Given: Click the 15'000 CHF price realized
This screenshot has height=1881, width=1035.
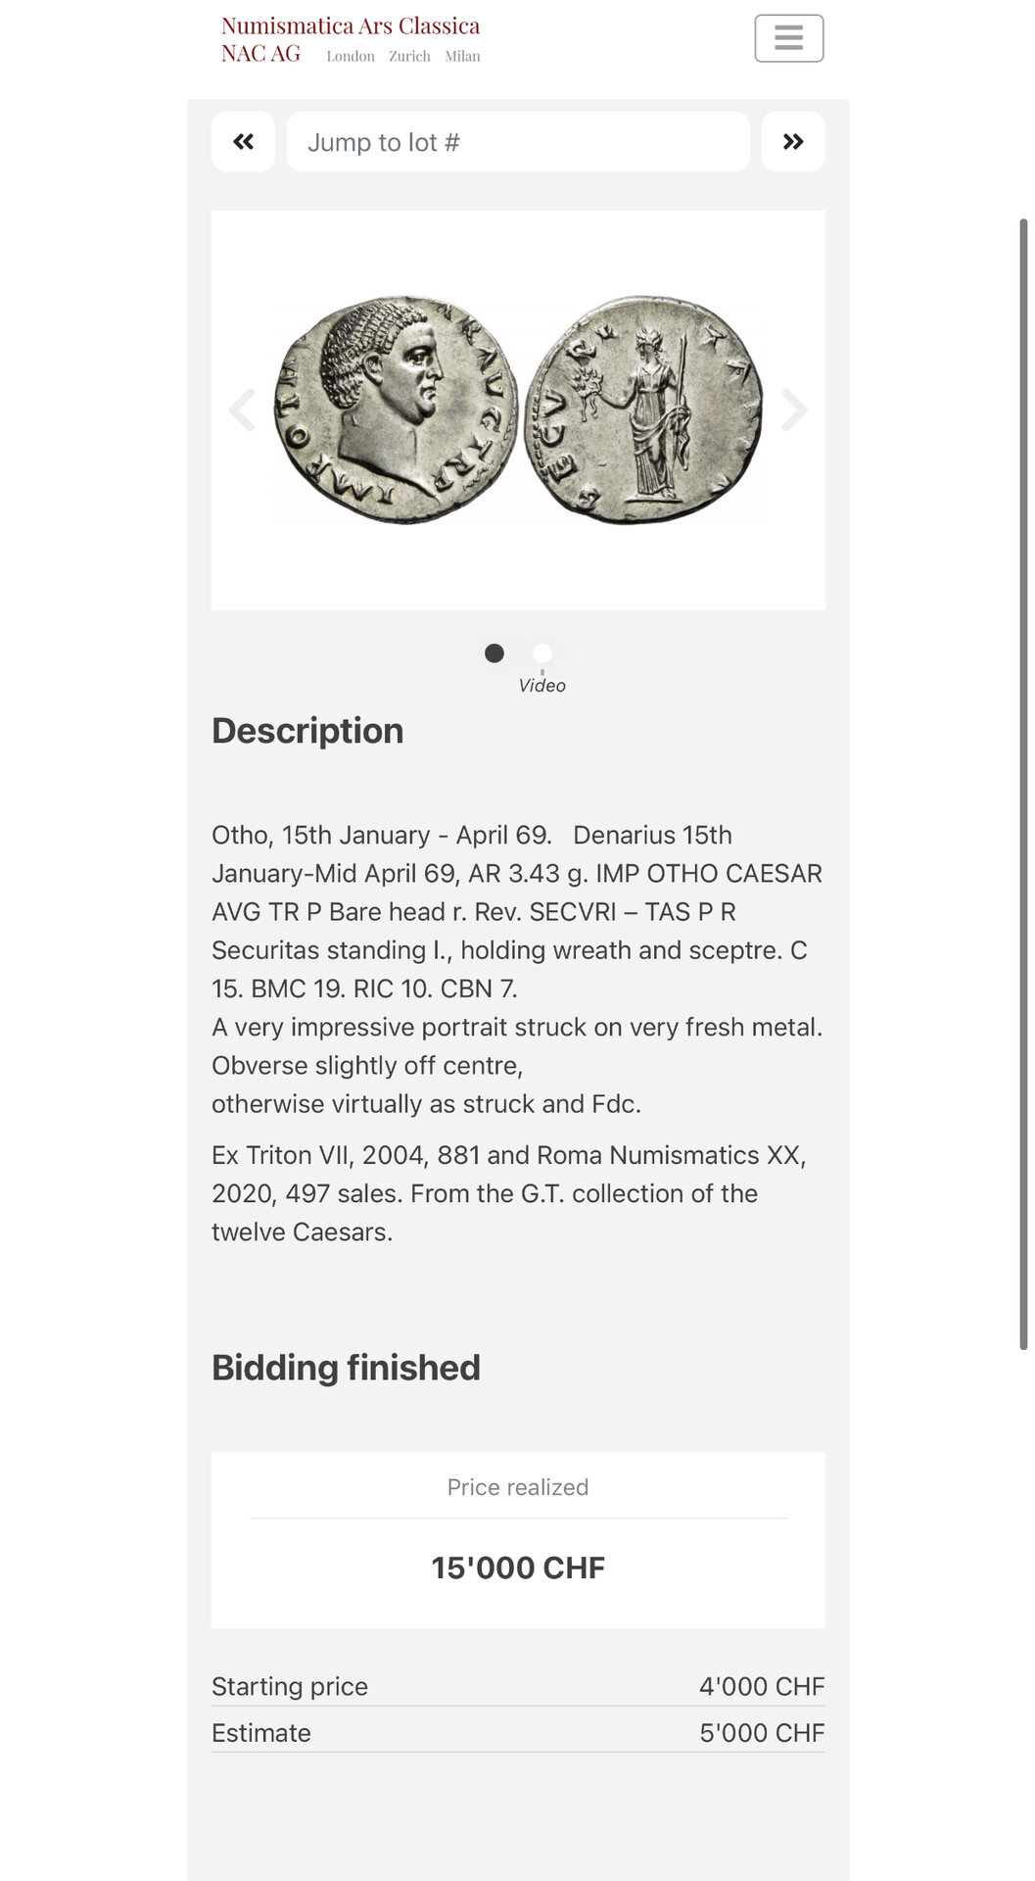Looking at the screenshot, I should click(518, 1567).
